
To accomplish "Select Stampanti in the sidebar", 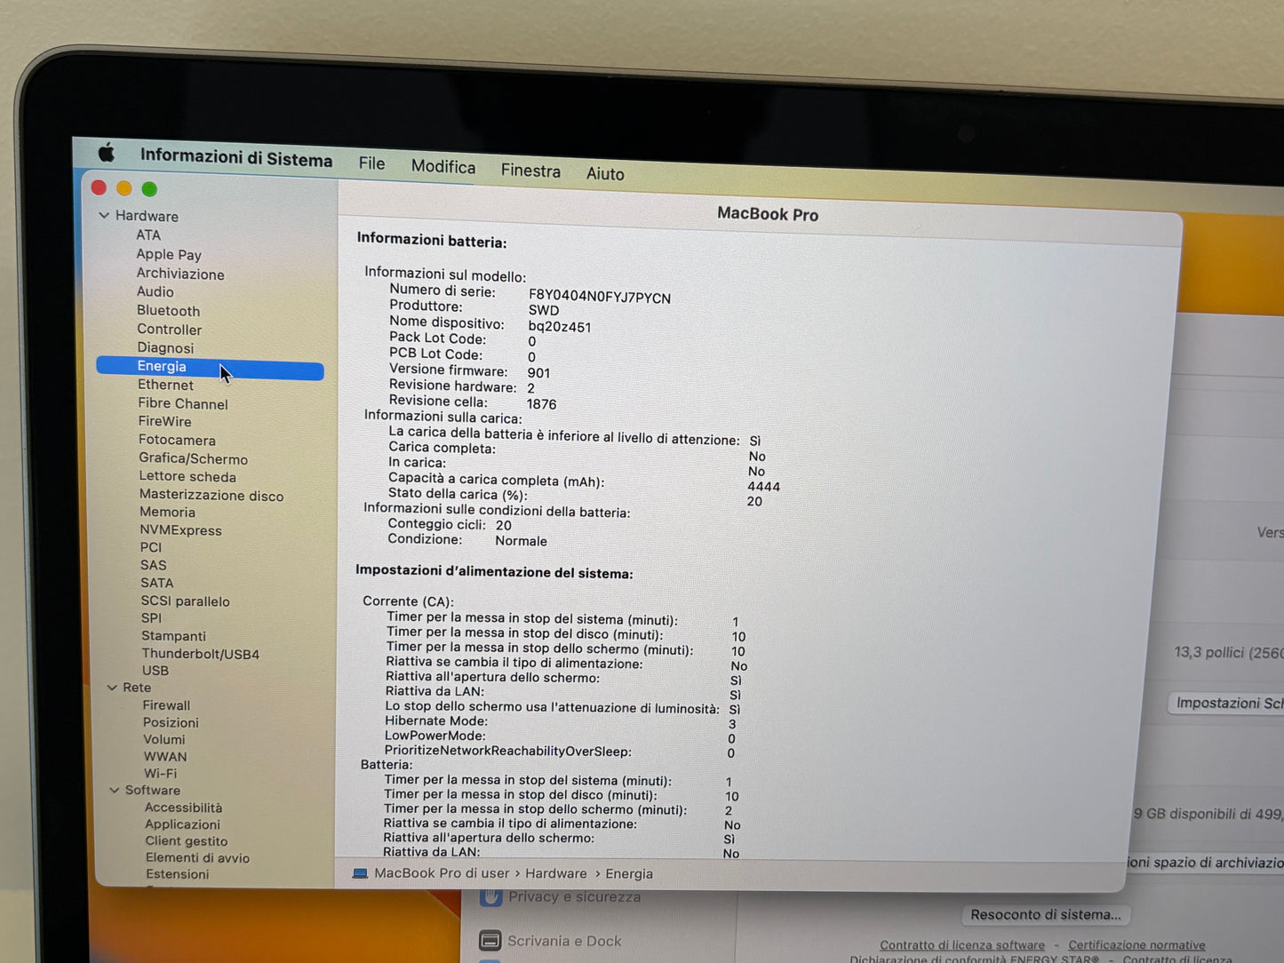I will (173, 636).
